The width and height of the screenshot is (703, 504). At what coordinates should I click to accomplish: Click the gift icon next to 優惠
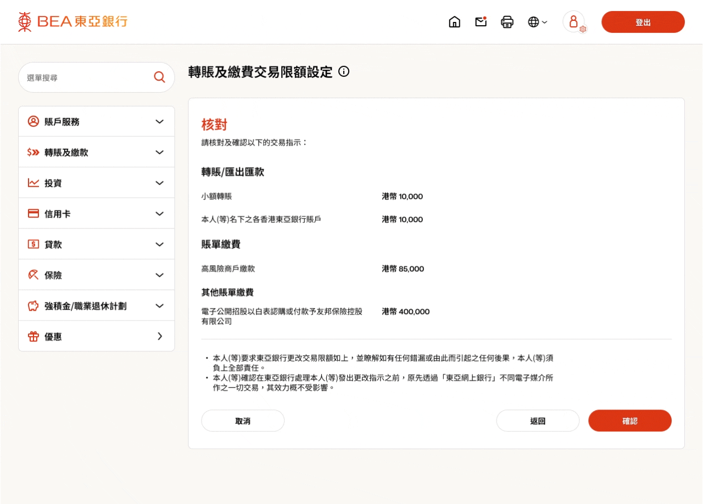(x=34, y=336)
